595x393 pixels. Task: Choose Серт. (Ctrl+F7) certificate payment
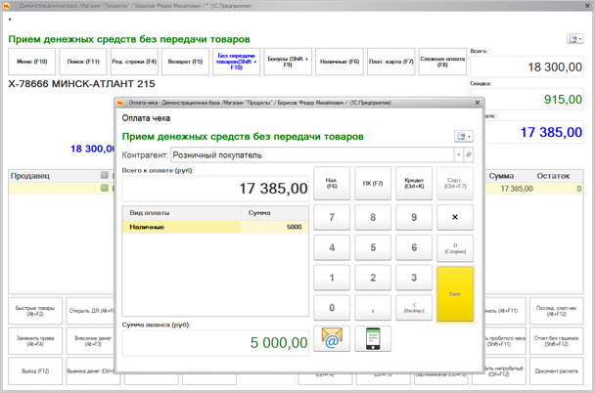(455, 183)
